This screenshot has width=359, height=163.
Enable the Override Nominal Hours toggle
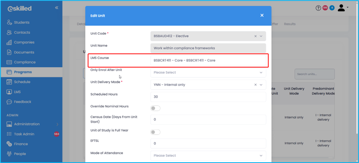156,108
